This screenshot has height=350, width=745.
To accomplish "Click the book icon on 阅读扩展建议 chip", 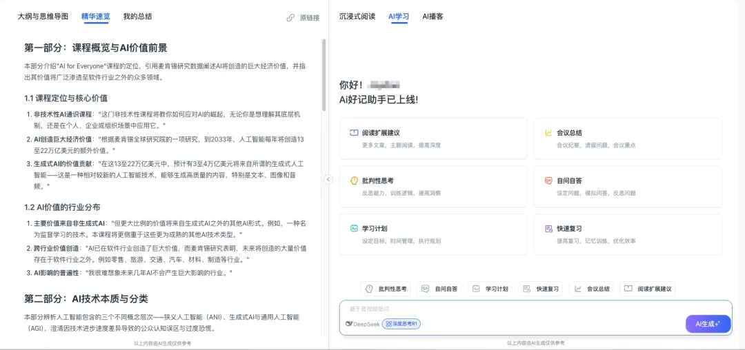I will [628, 289].
